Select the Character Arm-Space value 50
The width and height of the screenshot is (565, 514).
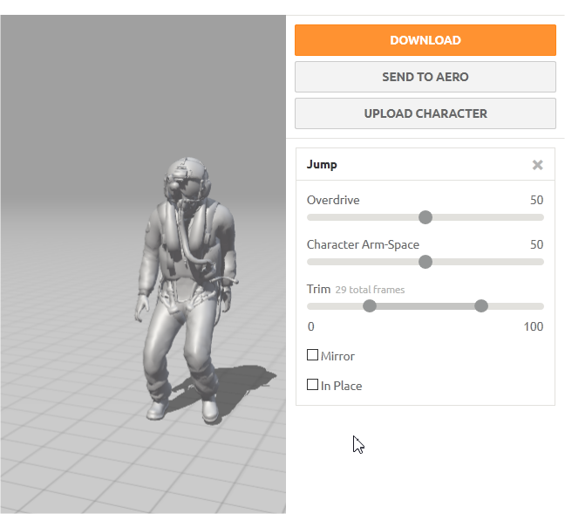coord(536,244)
